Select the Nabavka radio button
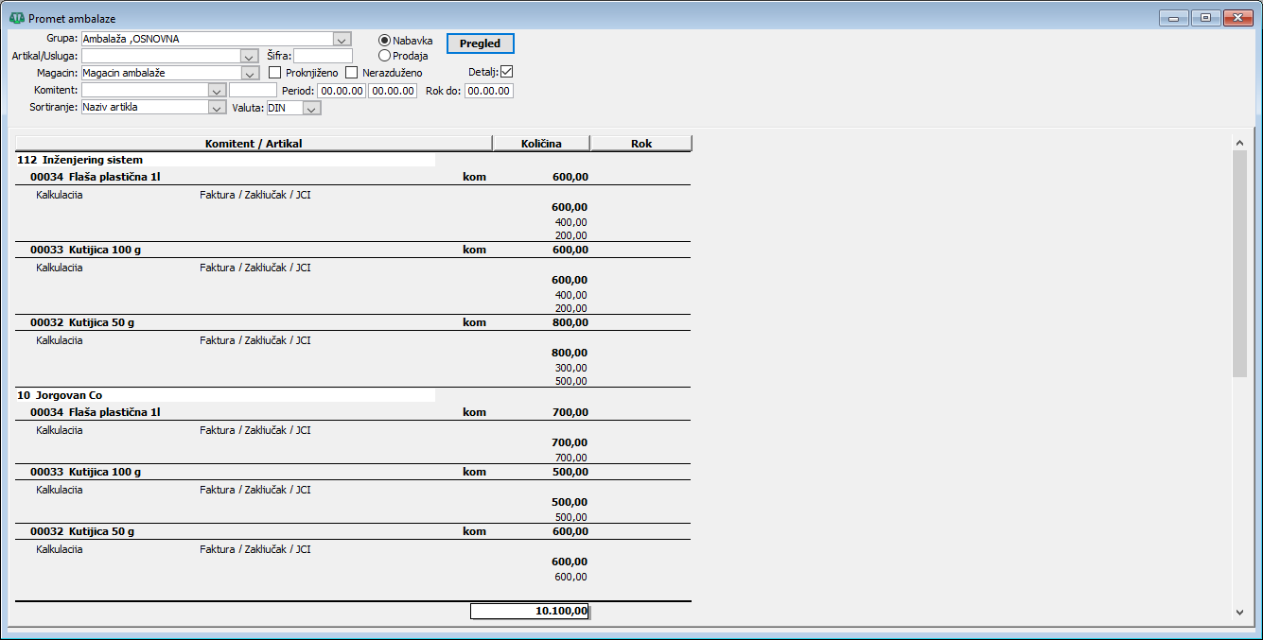Image resolution: width=1263 pixels, height=640 pixels. (x=385, y=41)
